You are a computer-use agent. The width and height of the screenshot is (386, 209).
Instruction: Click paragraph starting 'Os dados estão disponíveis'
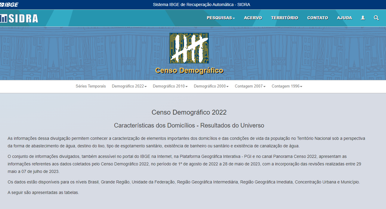[184, 182]
